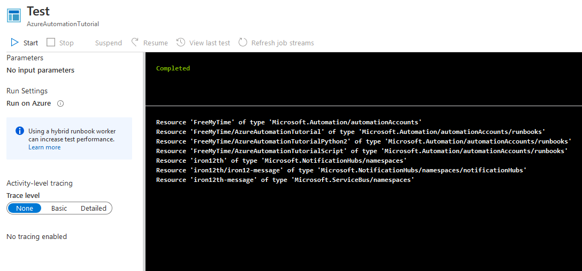The width and height of the screenshot is (582, 271).
Task: Click output line for 'FreeMyTime' automationAccounts resource
Action: [x=289, y=122]
